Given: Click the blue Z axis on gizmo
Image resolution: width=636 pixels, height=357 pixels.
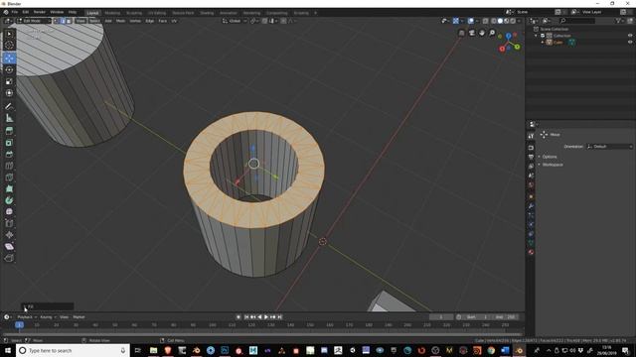Looking at the screenshot, I should [x=508, y=36].
